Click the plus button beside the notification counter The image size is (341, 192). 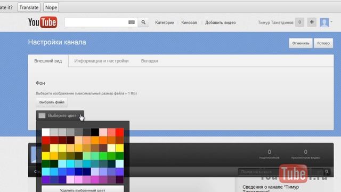tap(312, 22)
